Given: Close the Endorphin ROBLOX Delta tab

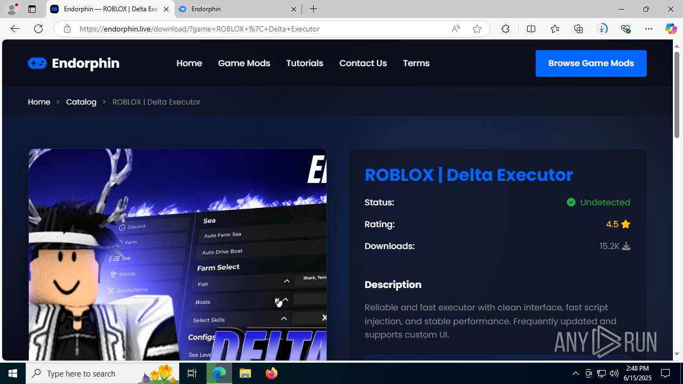Looking at the screenshot, I should (x=166, y=9).
